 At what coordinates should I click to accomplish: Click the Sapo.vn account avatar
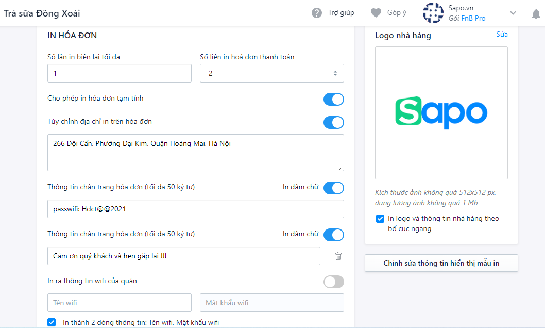[433, 13]
